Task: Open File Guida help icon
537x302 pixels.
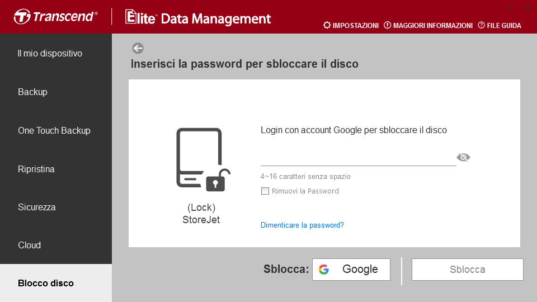Action: click(x=481, y=25)
